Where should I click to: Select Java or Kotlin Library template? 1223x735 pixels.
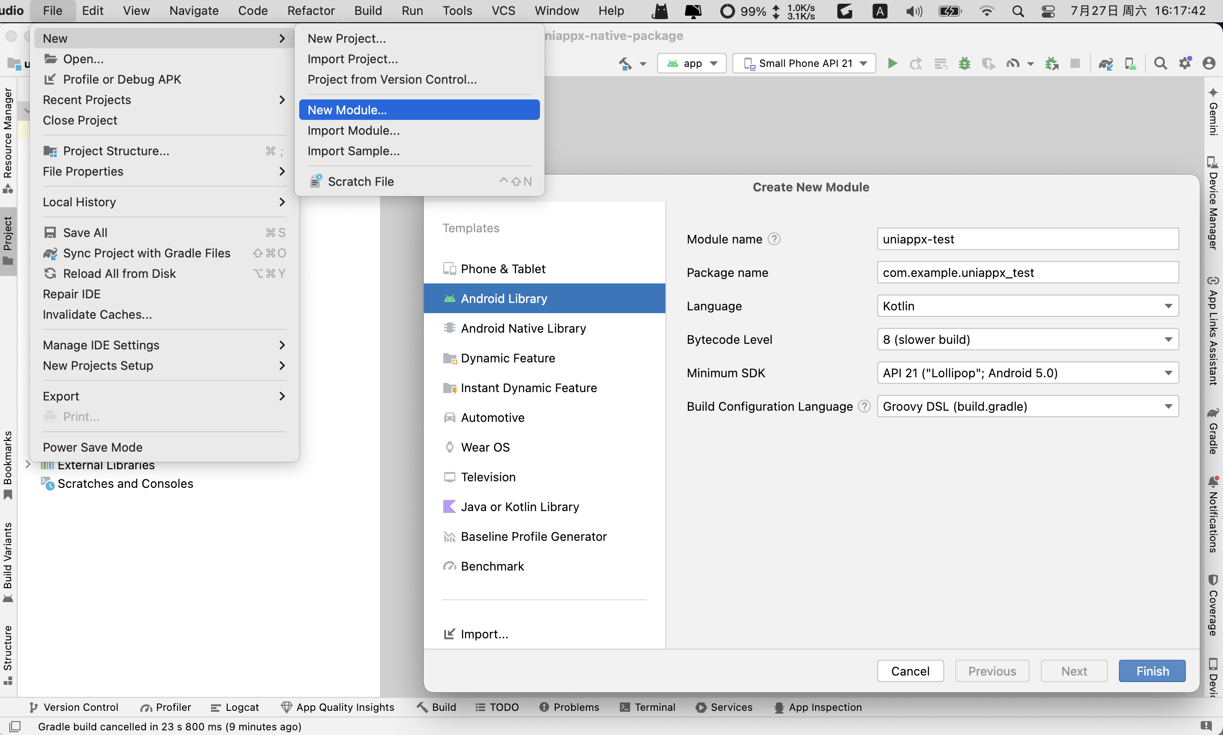(544, 506)
